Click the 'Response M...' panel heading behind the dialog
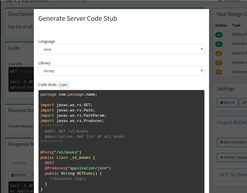The height and width of the screenshot is (193, 247). point(21,144)
